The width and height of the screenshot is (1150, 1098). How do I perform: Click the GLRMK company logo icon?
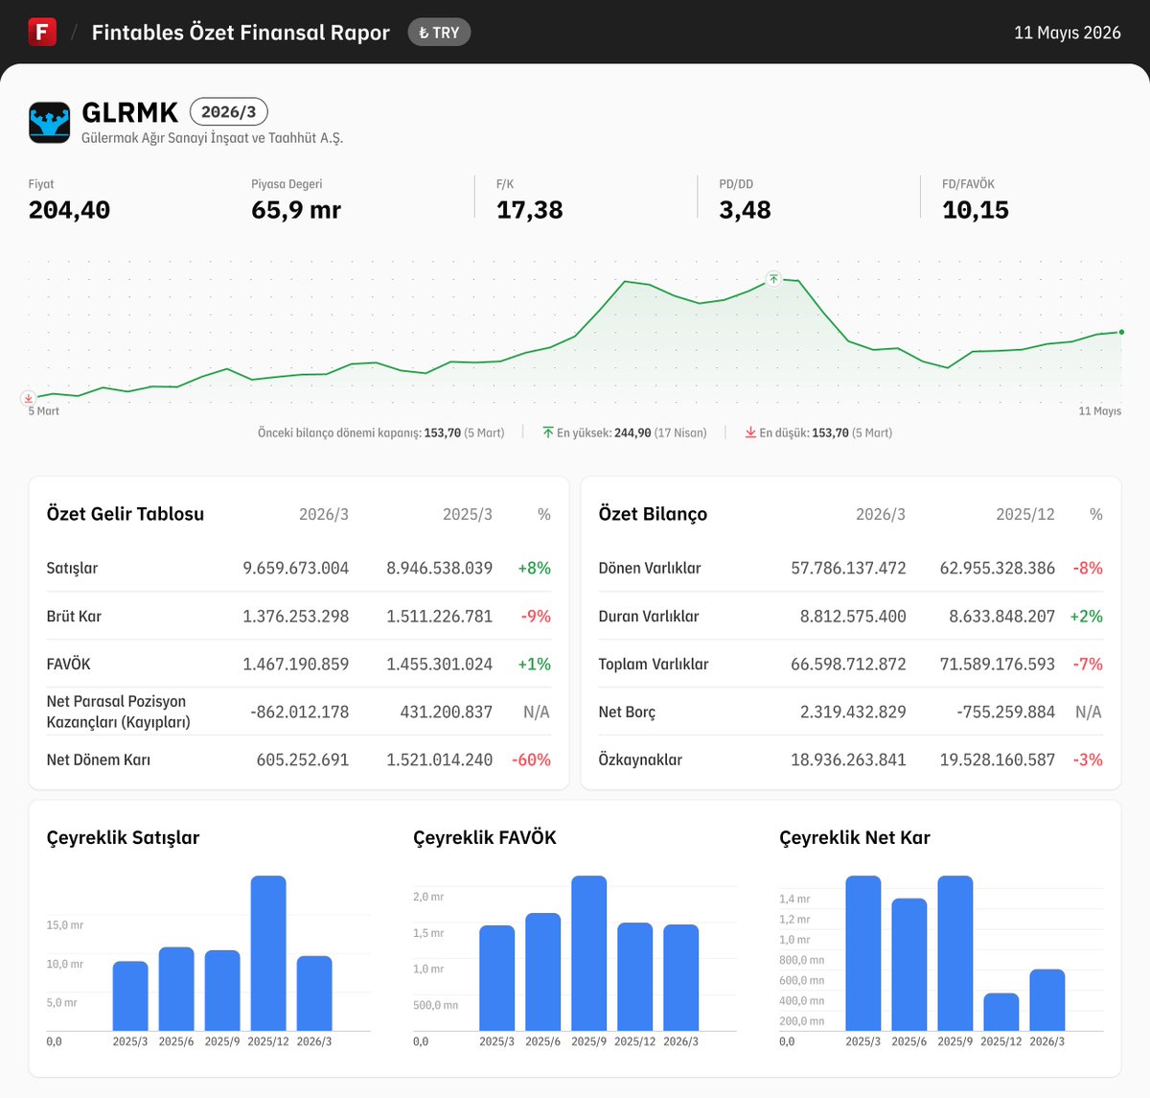(x=49, y=123)
